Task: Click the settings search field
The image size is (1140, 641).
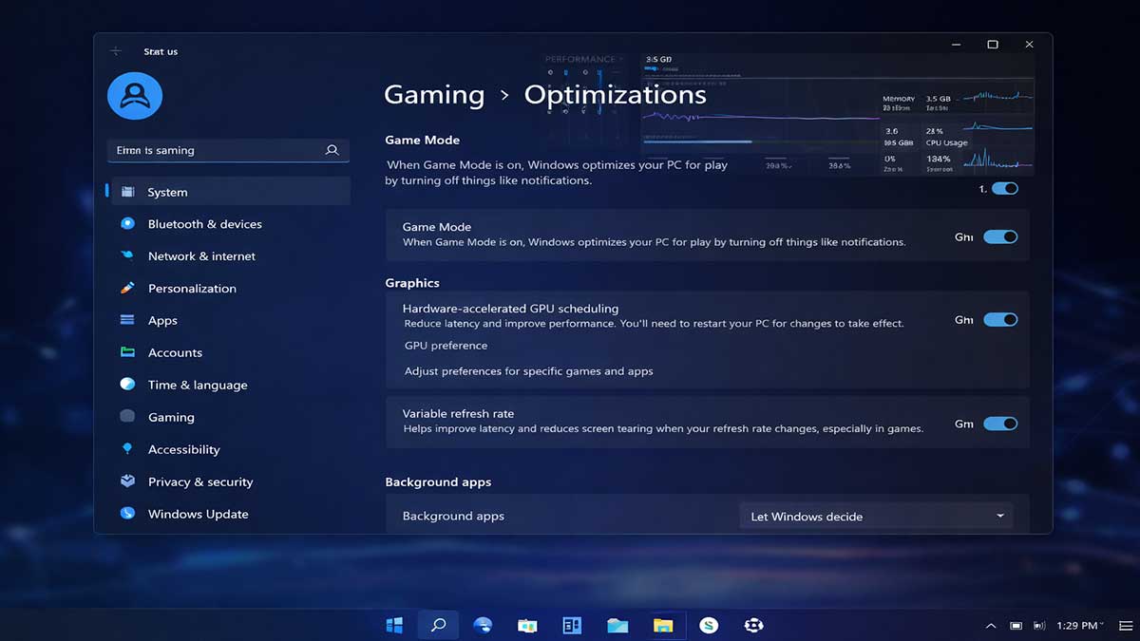Action: [228, 149]
